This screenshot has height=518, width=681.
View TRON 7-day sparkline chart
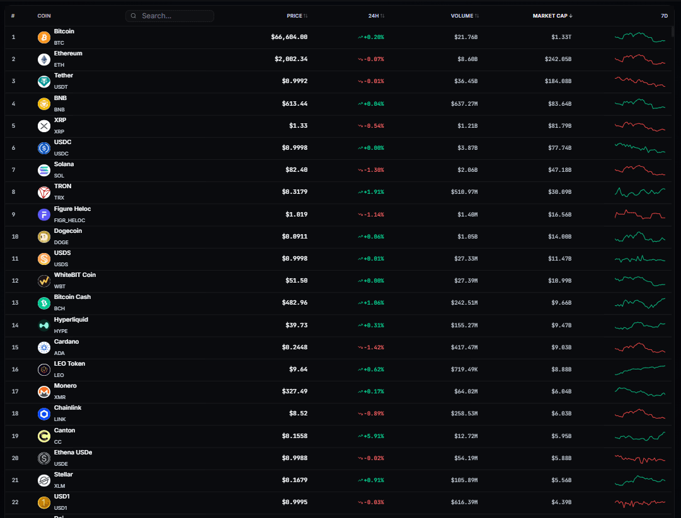640,192
